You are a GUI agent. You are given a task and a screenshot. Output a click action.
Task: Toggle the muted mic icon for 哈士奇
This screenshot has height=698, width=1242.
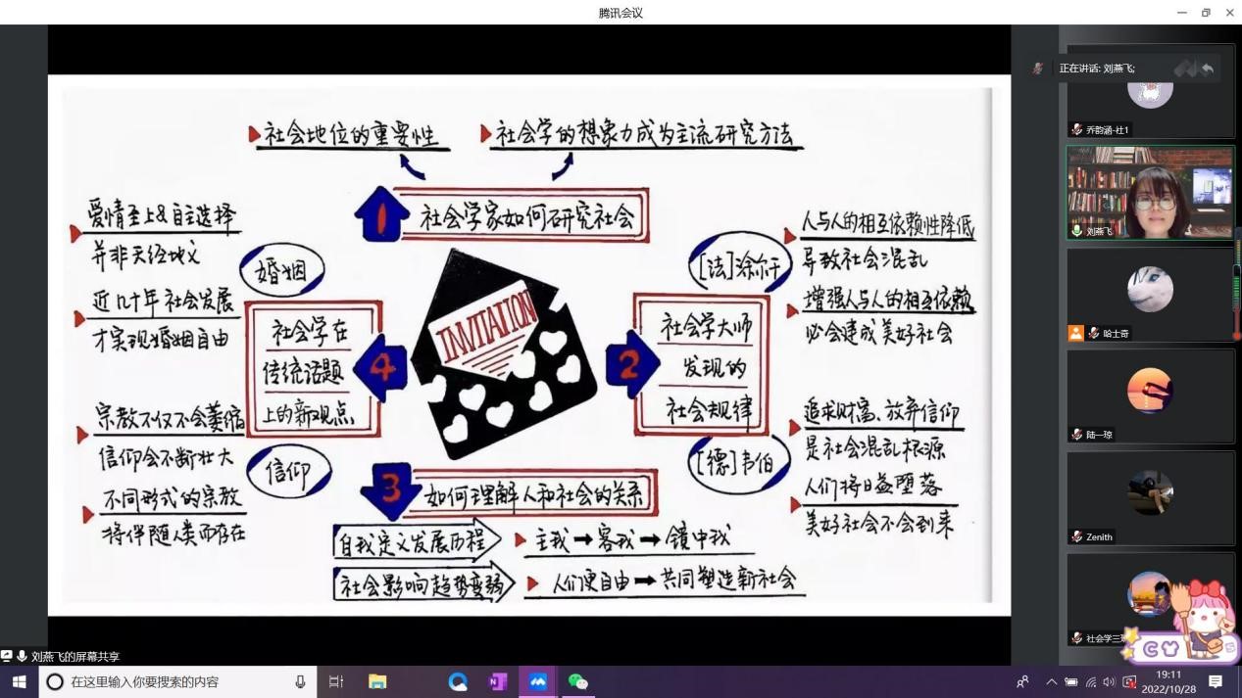coord(1094,334)
